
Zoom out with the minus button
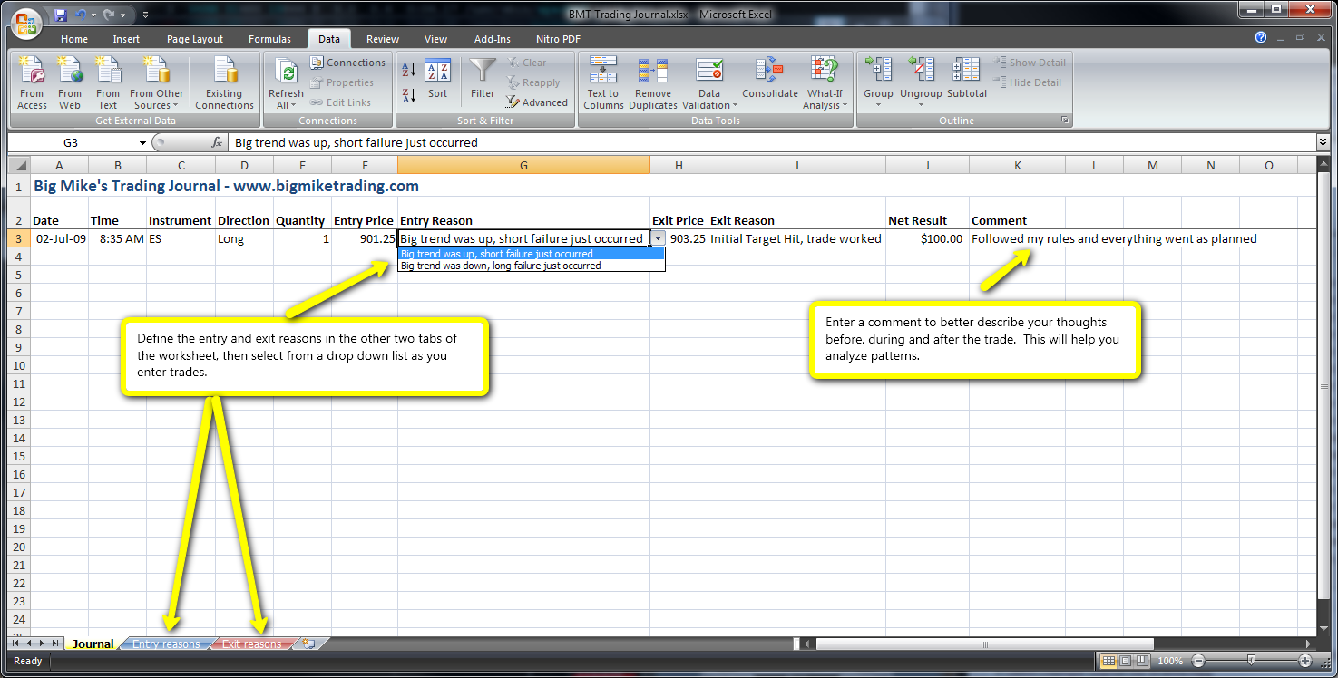point(1198,661)
